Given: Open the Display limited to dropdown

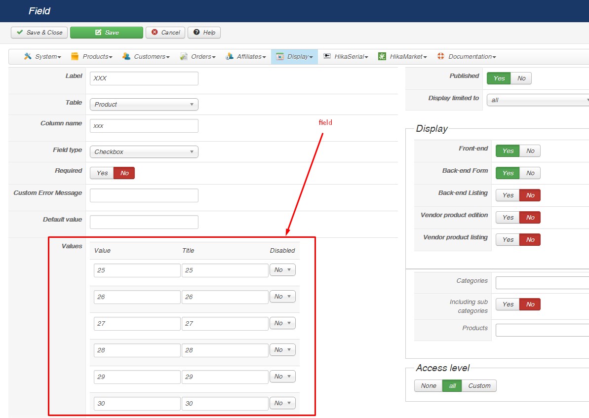Looking at the screenshot, I should pyautogui.click(x=538, y=100).
